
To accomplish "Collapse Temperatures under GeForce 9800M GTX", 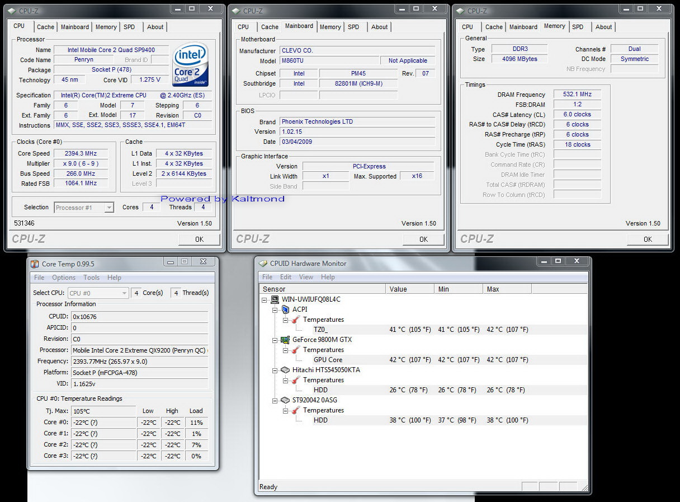I will (x=285, y=350).
